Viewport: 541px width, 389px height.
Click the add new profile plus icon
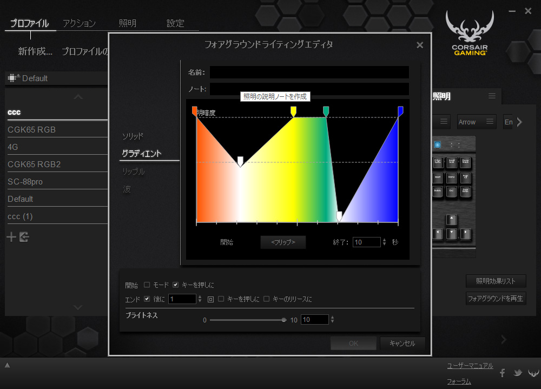11,237
